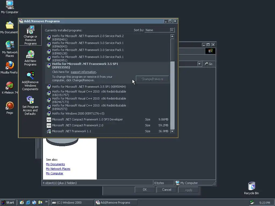Viewport: 275px width, 206px height.
Task: Open My Documents link under See also
Action: [55, 164]
